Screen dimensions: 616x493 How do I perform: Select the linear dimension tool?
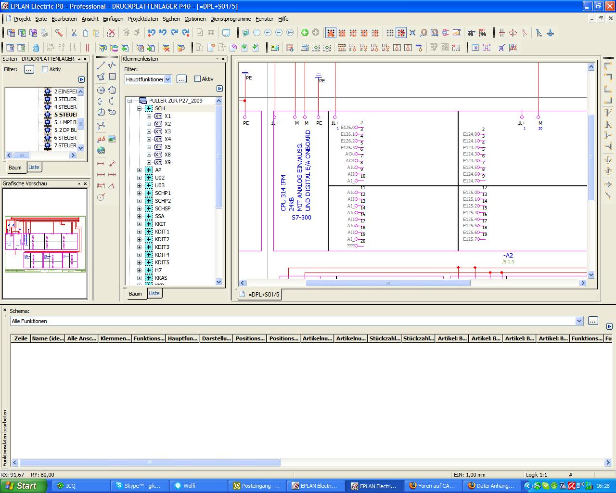point(101,164)
